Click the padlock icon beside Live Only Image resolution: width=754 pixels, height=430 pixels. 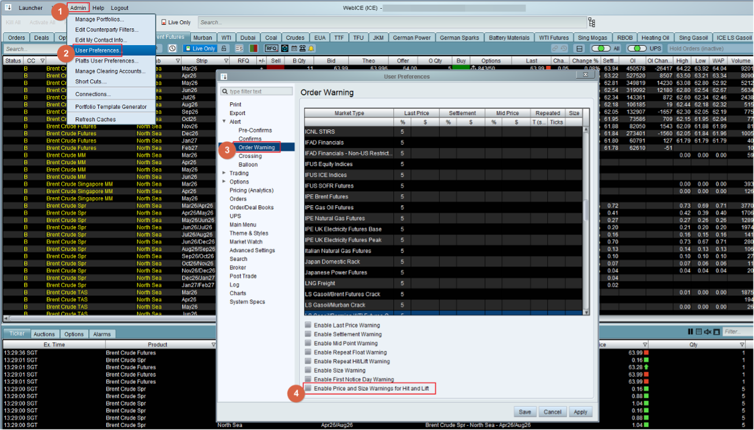click(224, 49)
